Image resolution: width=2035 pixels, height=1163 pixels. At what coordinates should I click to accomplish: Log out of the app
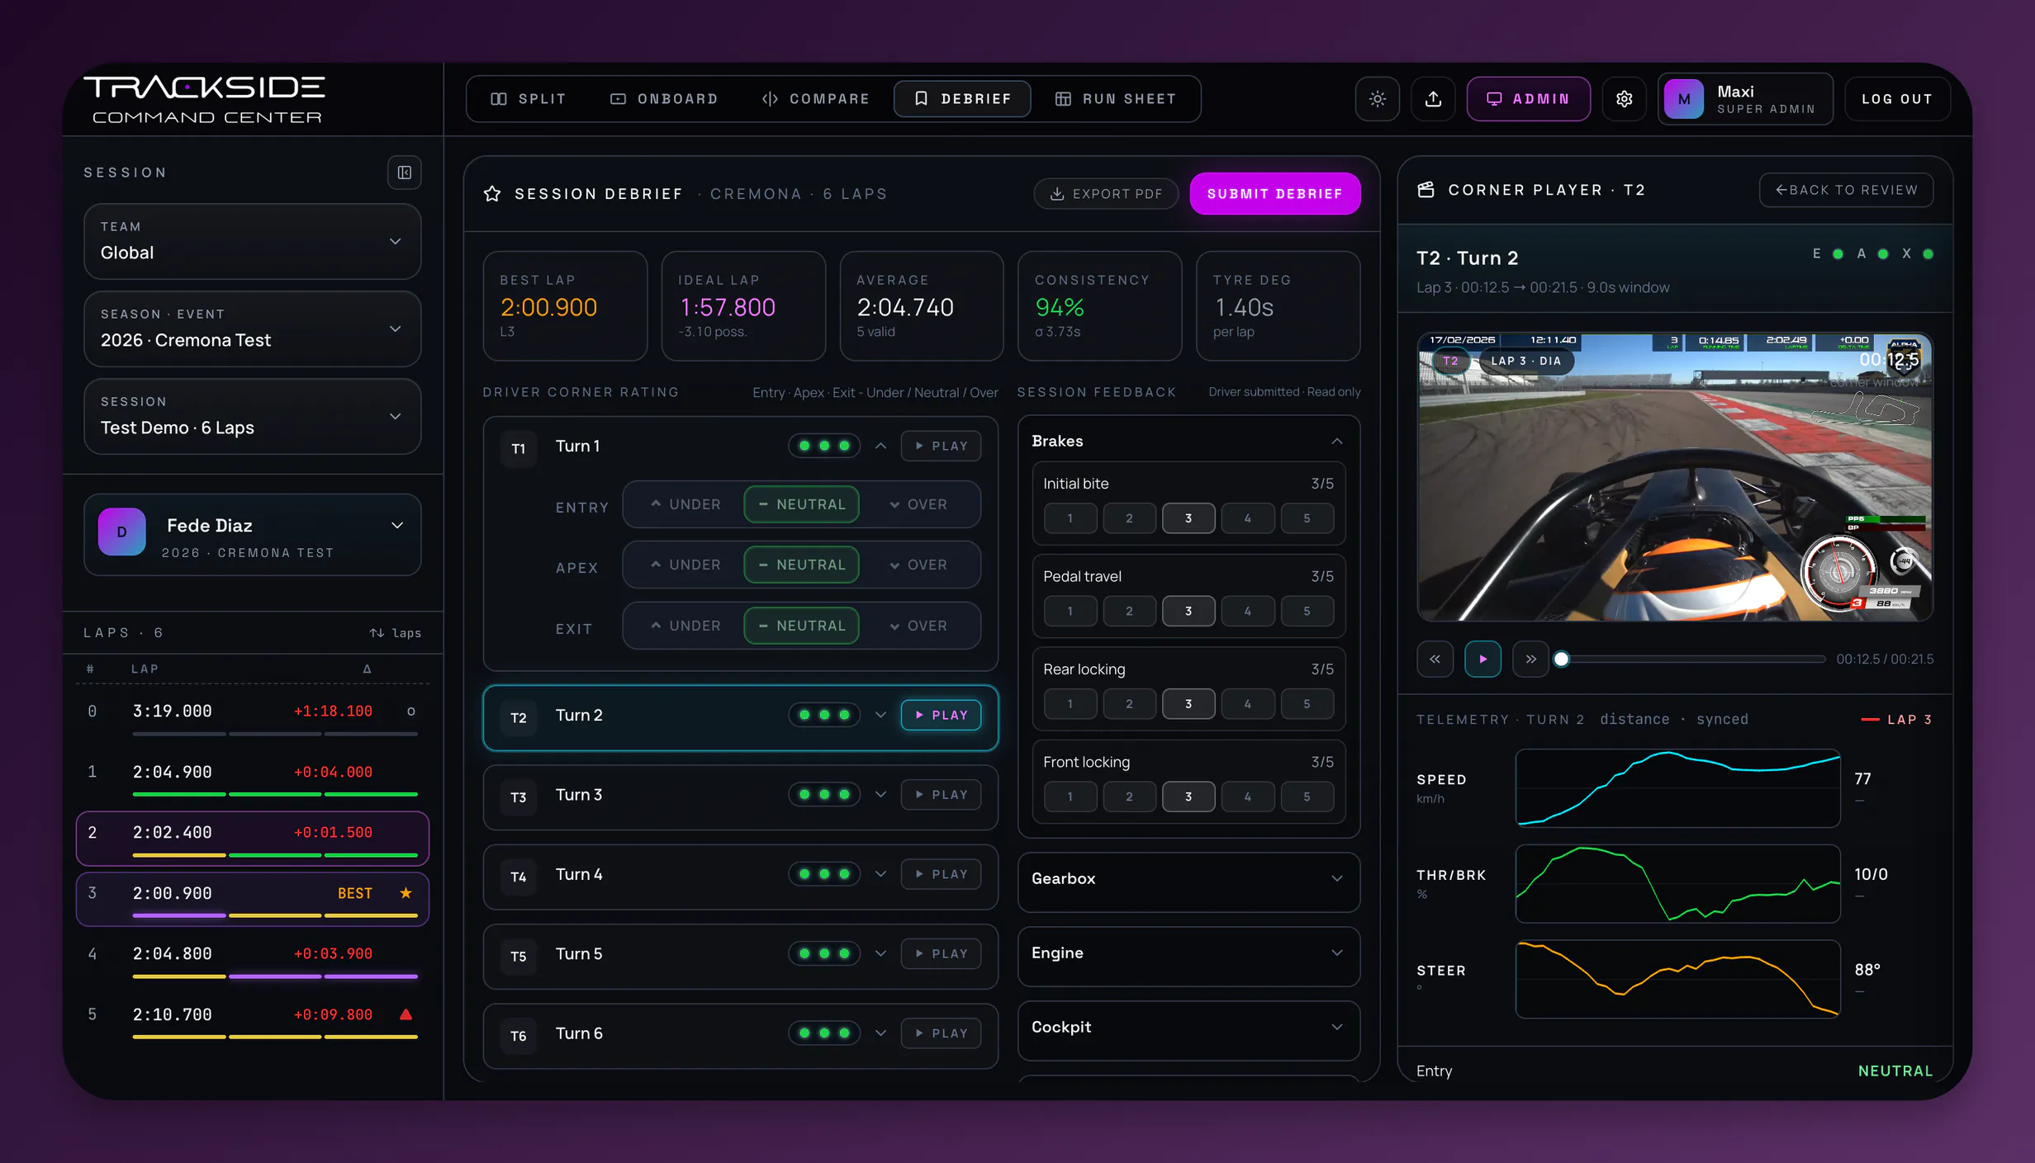click(x=1897, y=99)
